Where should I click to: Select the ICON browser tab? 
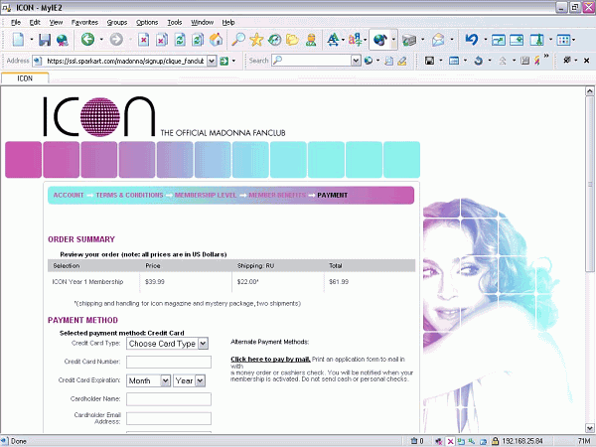[x=25, y=78]
